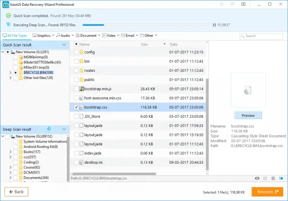Image resolution: width=288 pixels, height=201 pixels.
Task: Sort by Date column header
Action: (174, 45)
